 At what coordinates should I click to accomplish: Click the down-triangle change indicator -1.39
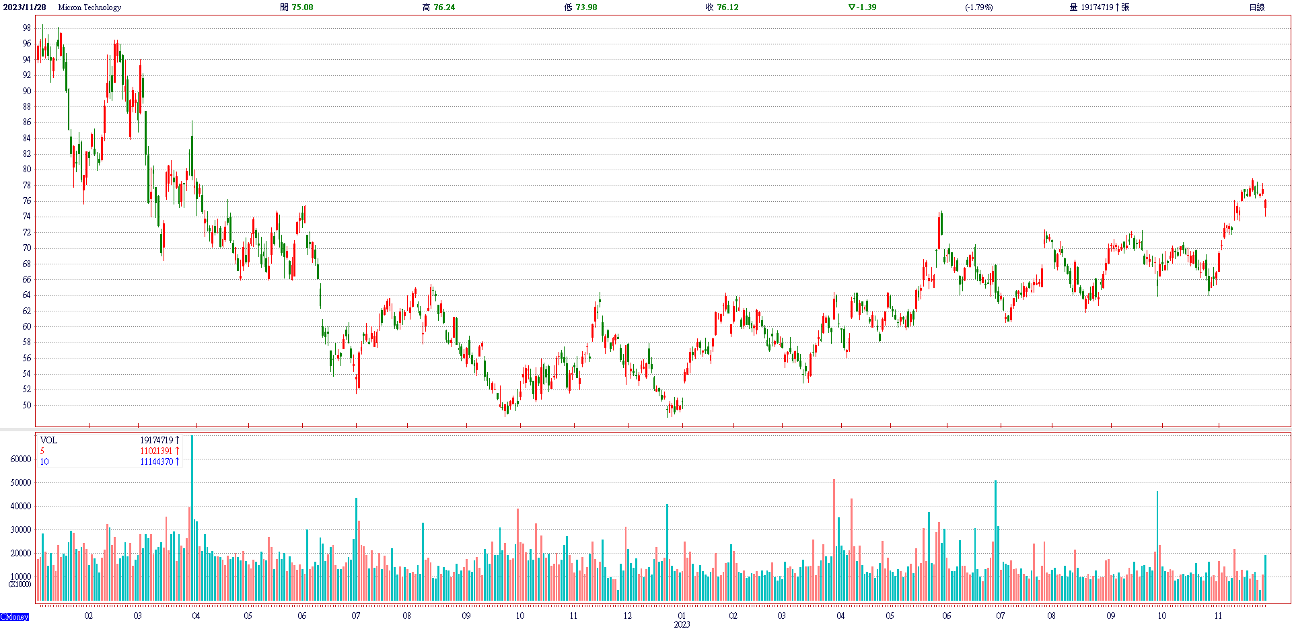point(862,7)
